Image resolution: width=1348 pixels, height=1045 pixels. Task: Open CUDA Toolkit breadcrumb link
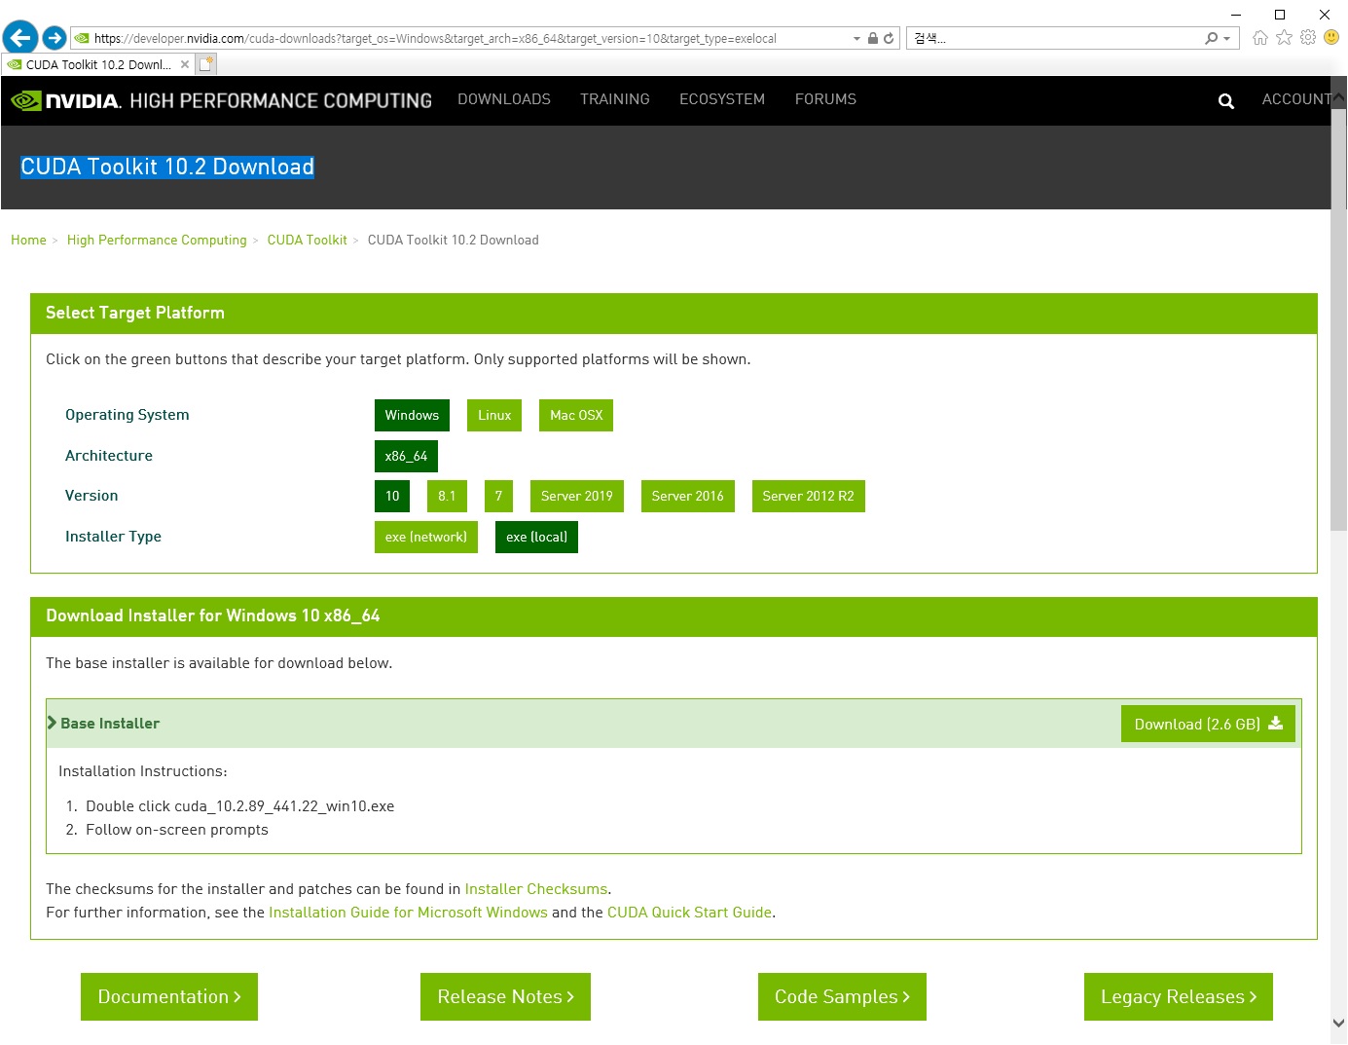(308, 241)
